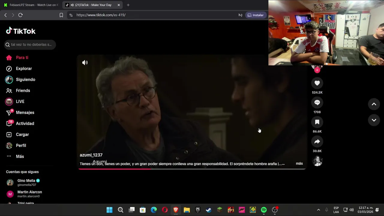This screenshot has width=384, height=216.
Task: Open the sound disc thumbnail below share
Action: [317, 161]
